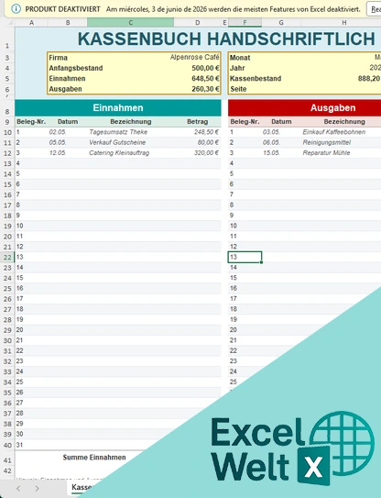Click the Firma value Alpenrose Café

point(194,57)
